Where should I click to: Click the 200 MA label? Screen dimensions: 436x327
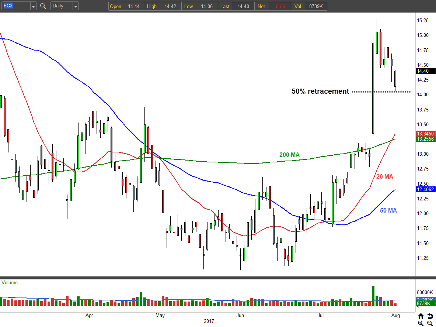pyautogui.click(x=289, y=155)
